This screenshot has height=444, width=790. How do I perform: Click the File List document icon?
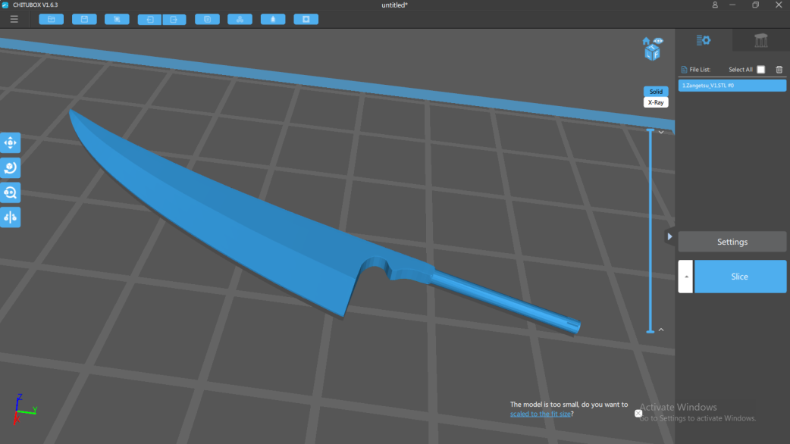(684, 70)
